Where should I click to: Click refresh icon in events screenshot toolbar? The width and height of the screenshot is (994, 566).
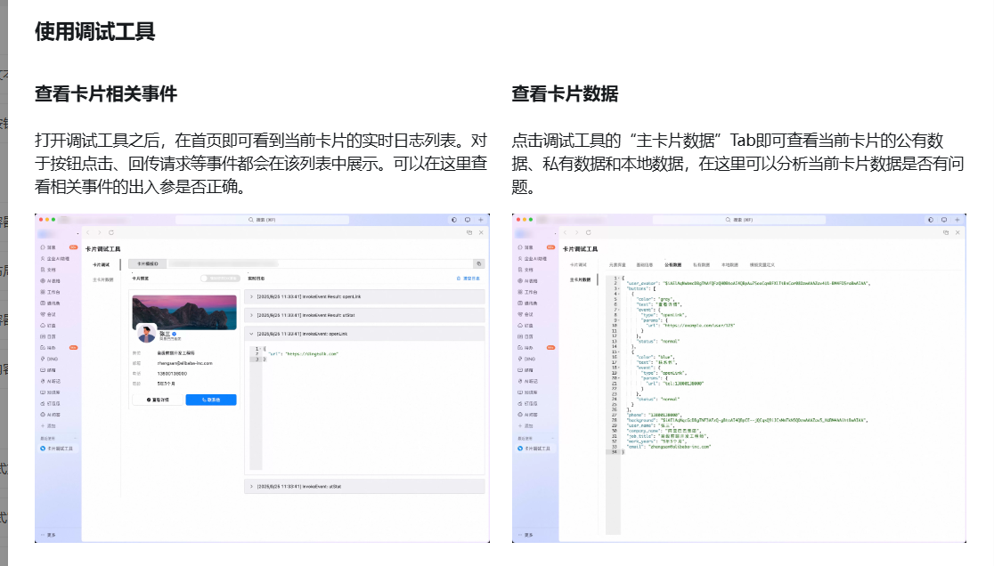coord(111,232)
